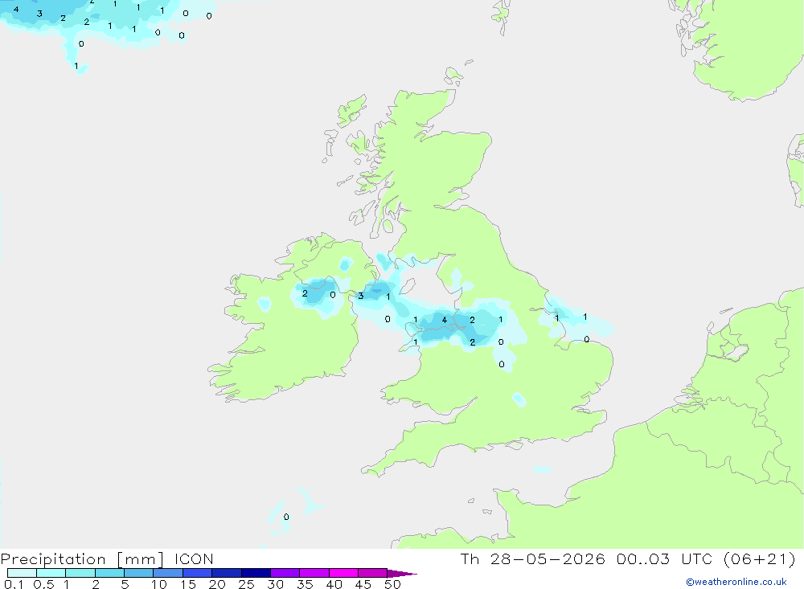This screenshot has width=804, height=589.
Task: Click the 45–50 mm legend swatch
Action: point(372,573)
